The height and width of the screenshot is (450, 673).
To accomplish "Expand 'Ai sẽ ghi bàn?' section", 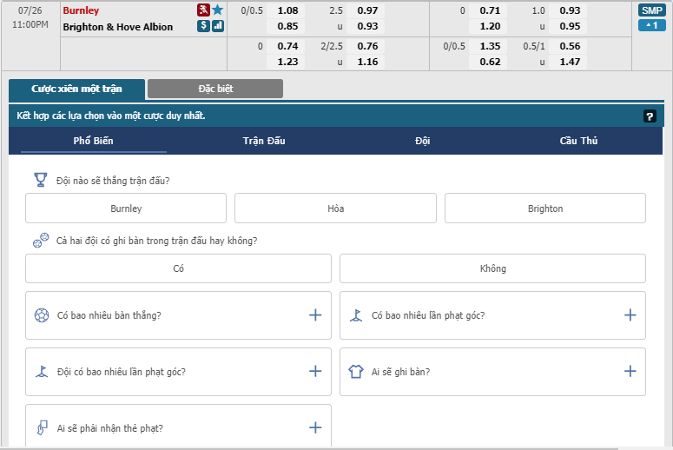I will [x=630, y=372].
